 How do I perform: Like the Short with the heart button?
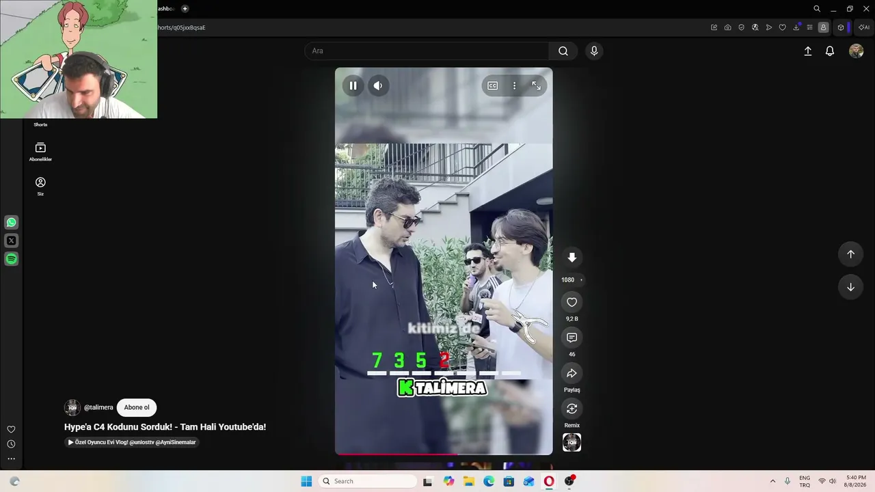[x=571, y=302]
